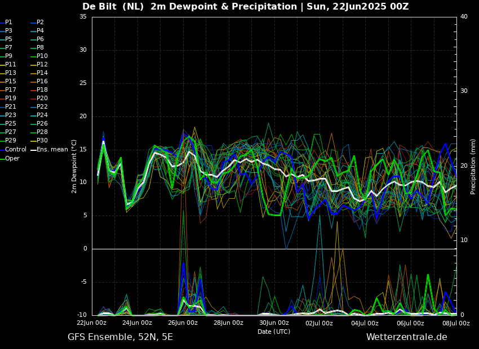This screenshot has width=479, height=349.
Task: Select legend entry P16
Action: [39, 82]
